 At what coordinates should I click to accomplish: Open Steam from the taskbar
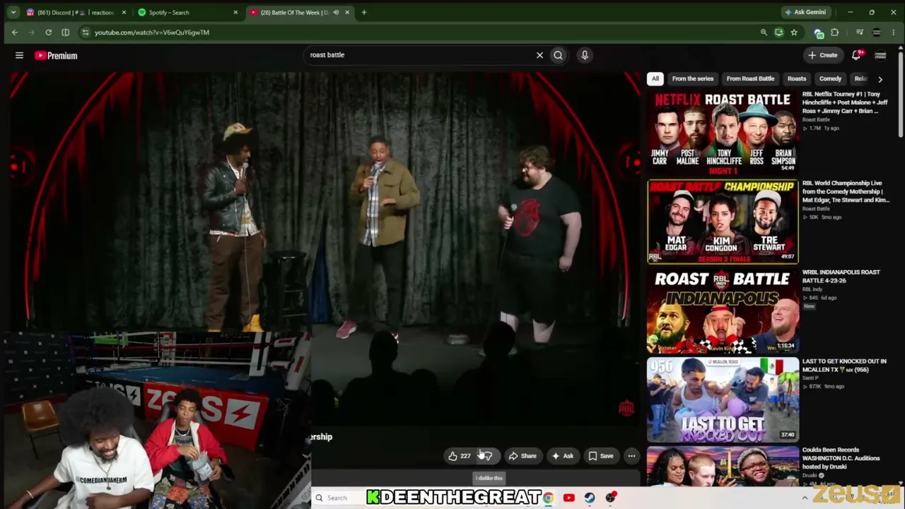[x=589, y=498]
